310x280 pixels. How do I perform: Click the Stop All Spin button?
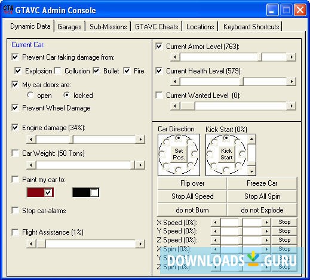tap(262, 196)
